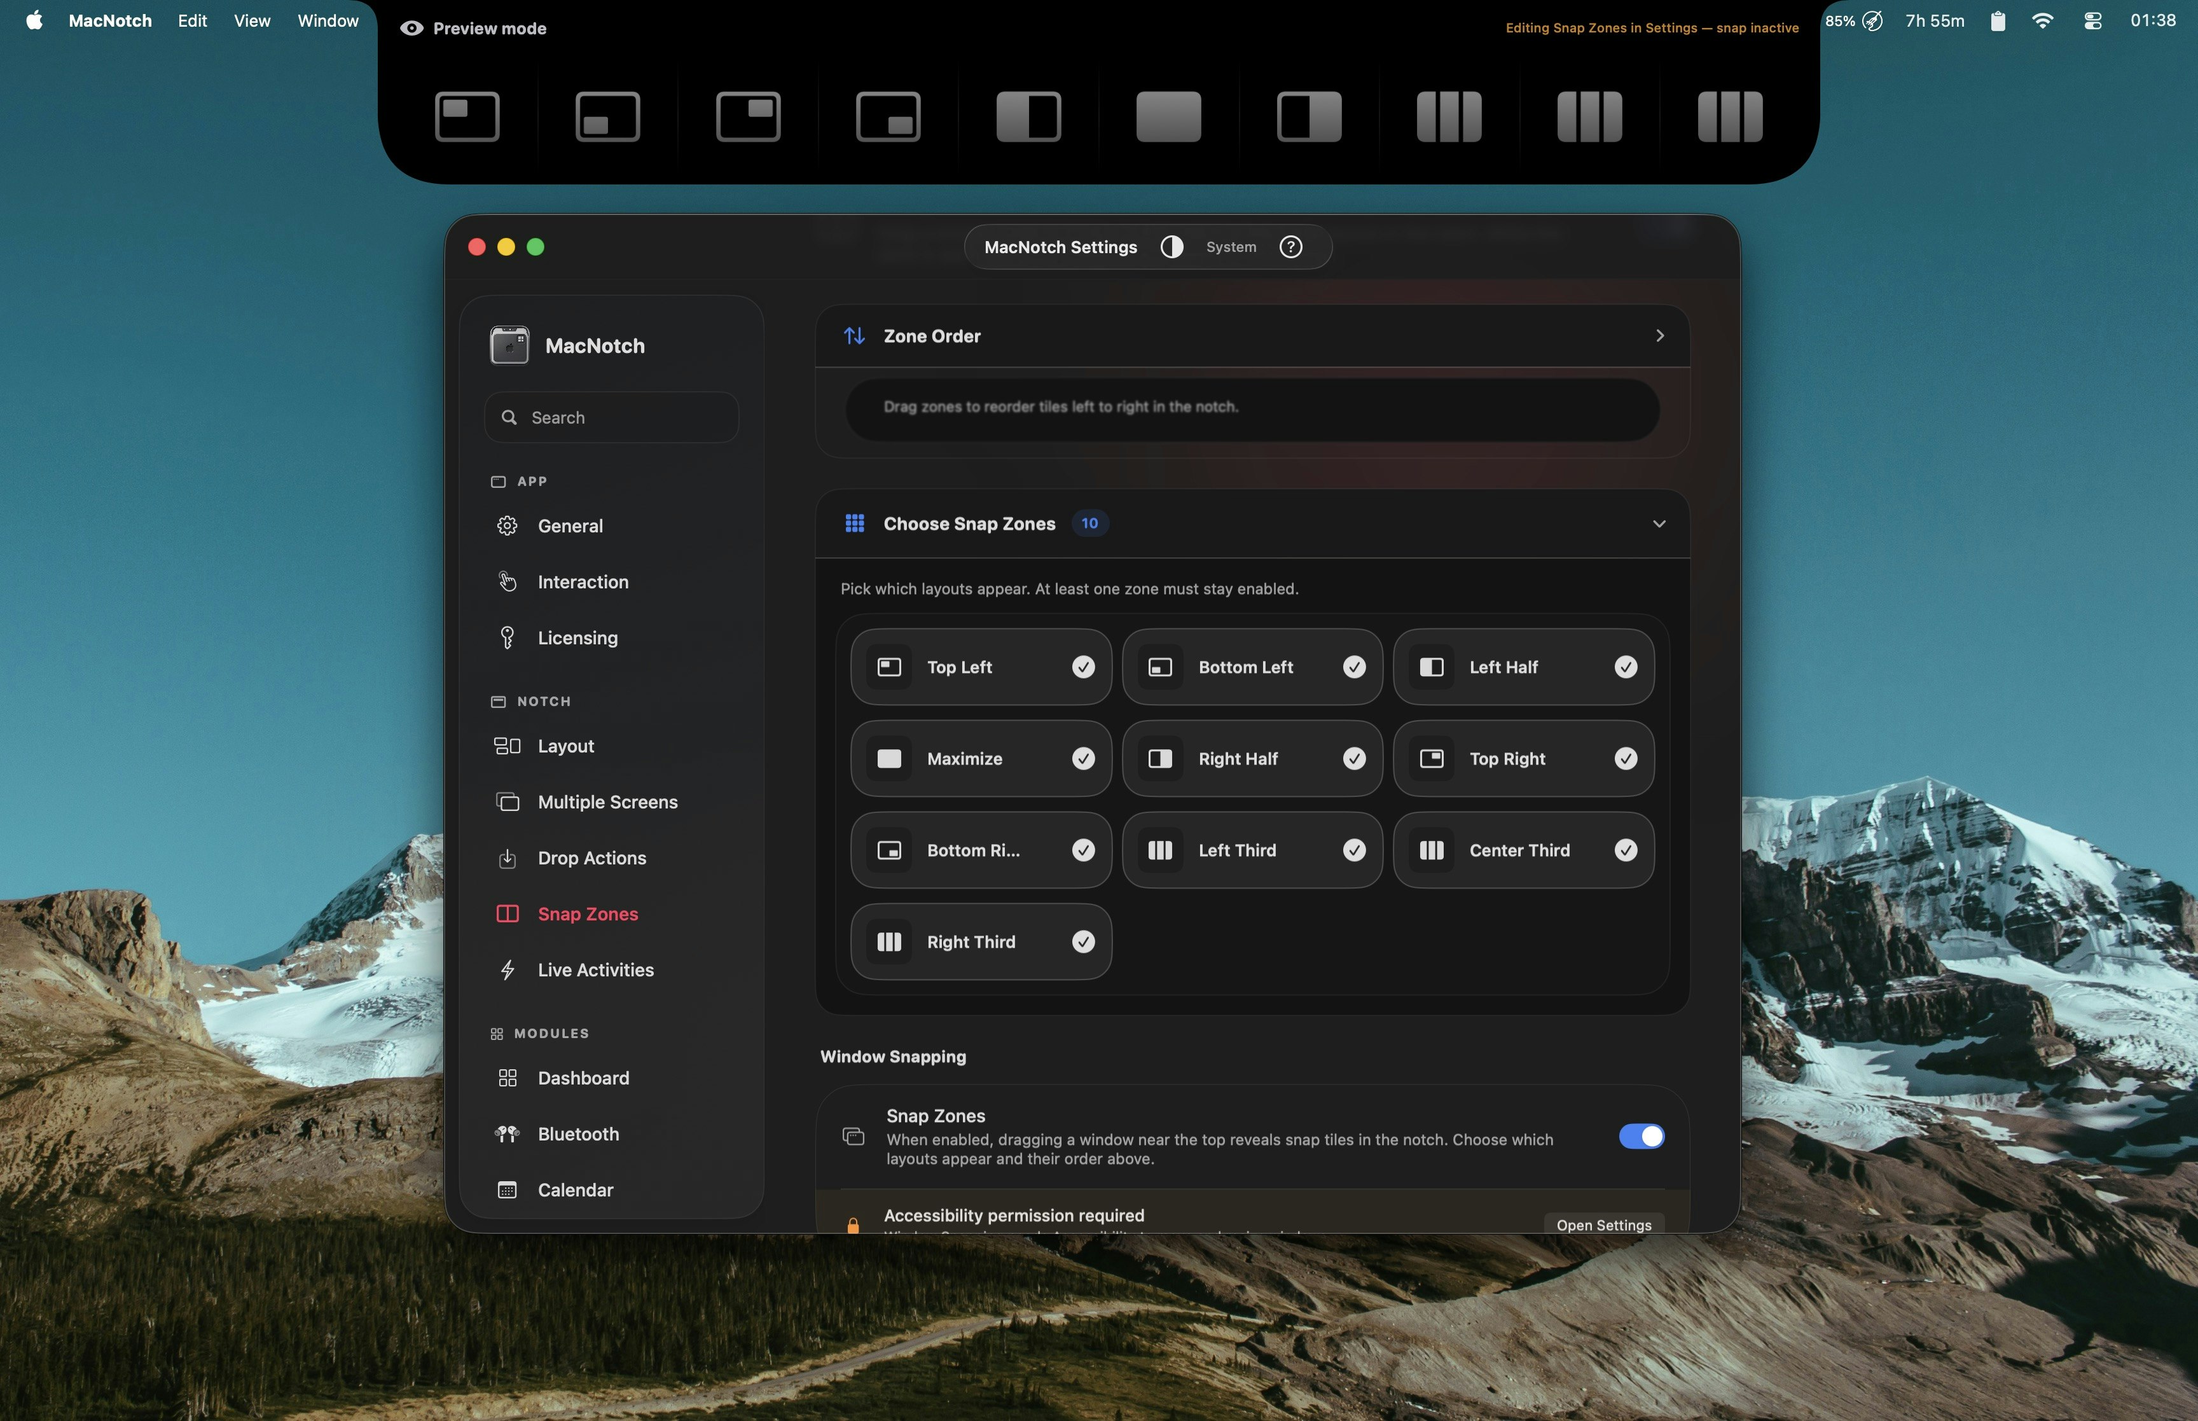The width and height of the screenshot is (2198, 1421).
Task: Click the "Editing Snap Zones in Settings" status text
Action: pyautogui.click(x=1652, y=28)
